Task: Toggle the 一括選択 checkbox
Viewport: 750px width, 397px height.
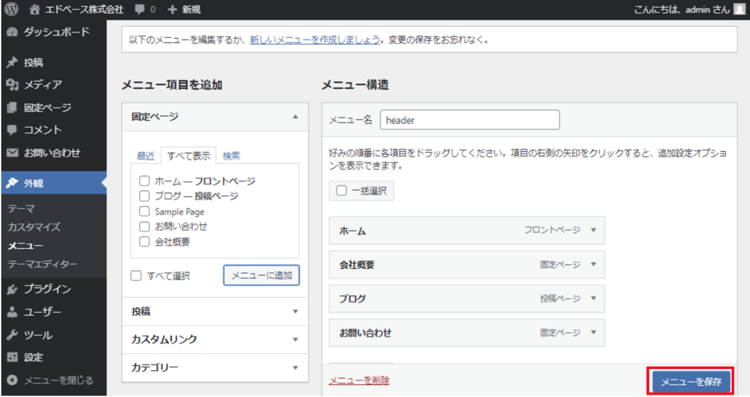Action: (x=341, y=191)
